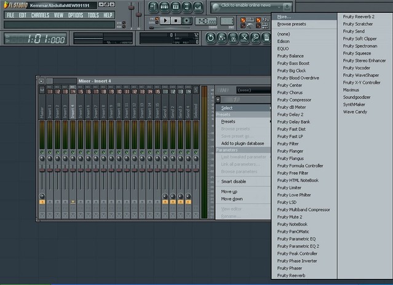Click the countdown 3-2-1 icon
Image resolution: width=393 pixels, height=285 pixels.
(x=265, y=20)
